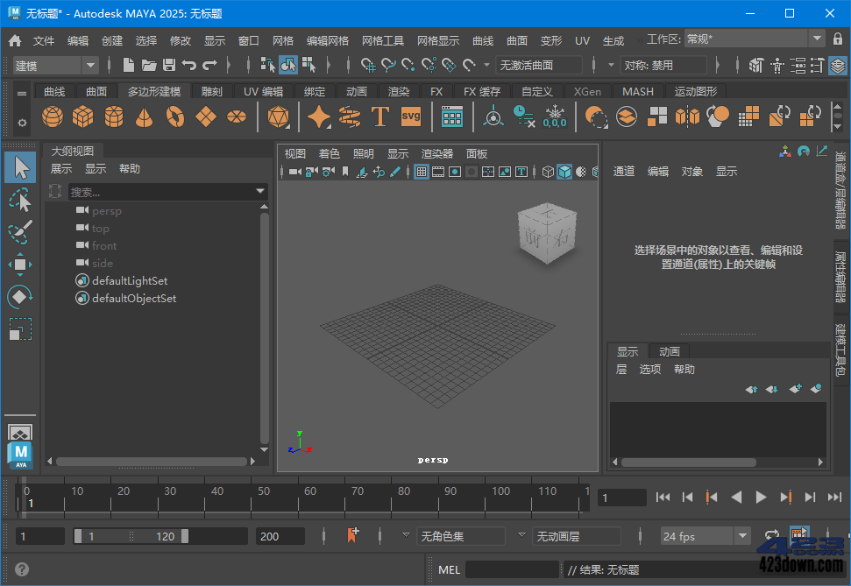Select the Type tool on the shelf
Screen dimensions: 851x586
380,116
